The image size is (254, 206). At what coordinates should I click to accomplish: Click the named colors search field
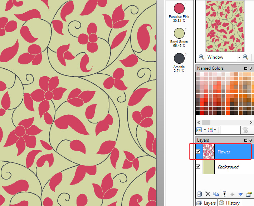pos(230,130)
